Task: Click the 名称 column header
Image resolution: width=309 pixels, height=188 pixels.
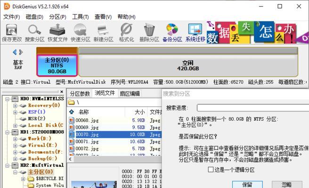Action: pyautogui.click(x=84, y=112)
